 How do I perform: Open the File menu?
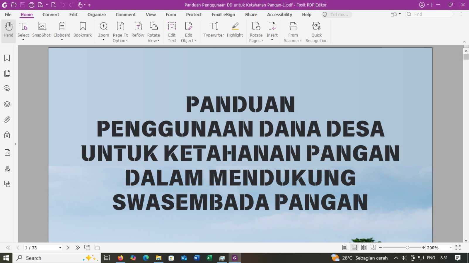click(x=8, y=14)
